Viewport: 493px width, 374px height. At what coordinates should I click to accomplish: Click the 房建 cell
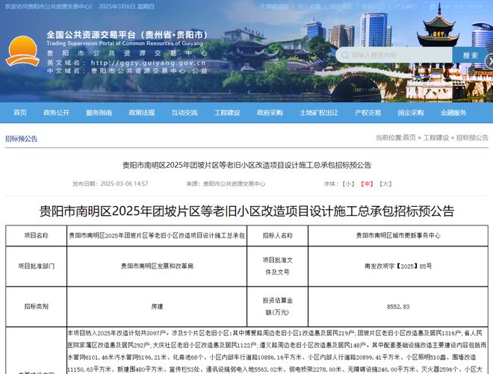click(x=157, y=306)
